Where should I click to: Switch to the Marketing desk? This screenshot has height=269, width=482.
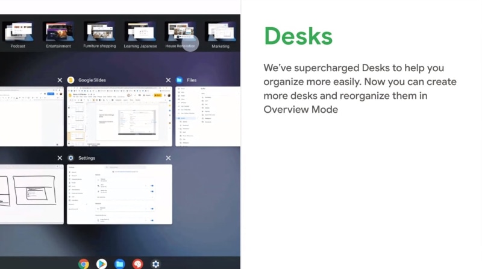pyautogui.click(x=221, y=31)
